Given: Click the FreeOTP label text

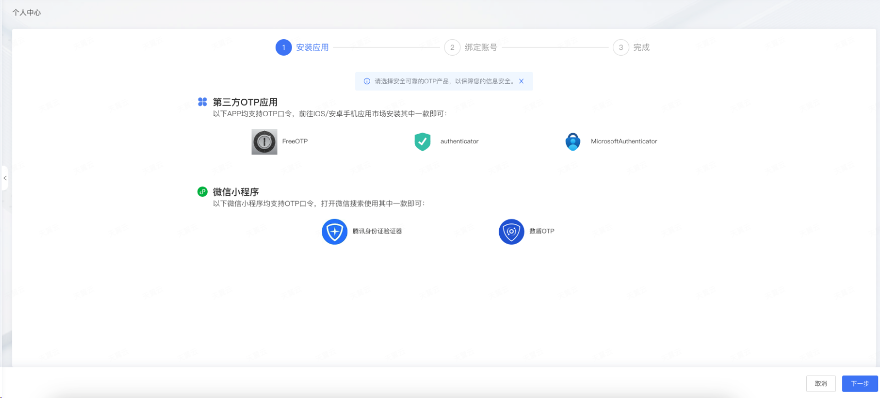Looking at the screenshot, I should click(295, 142).
